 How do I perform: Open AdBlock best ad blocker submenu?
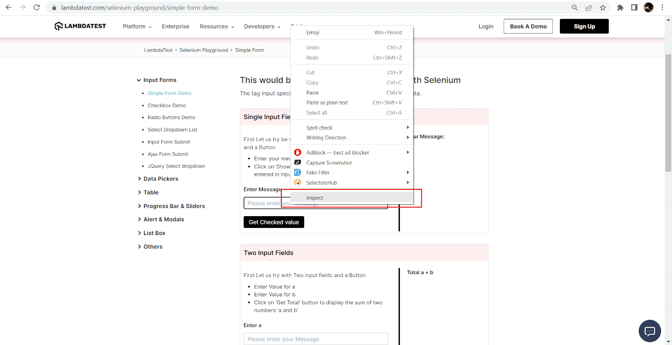tap(352, 152)
